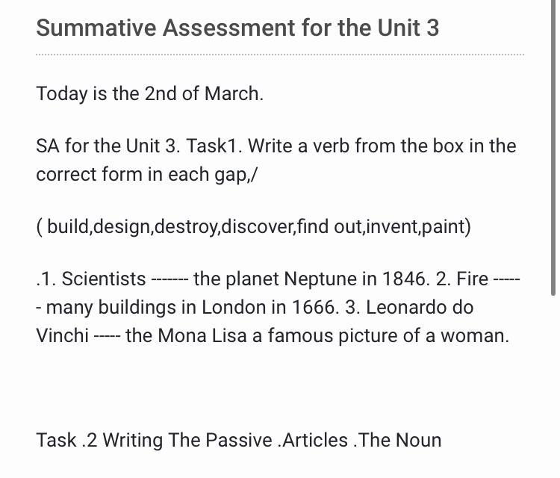The height and width of the screenshot is (478, 560).
Task: Click the dashed gap right after 'Fire'
Action: tap(505, 279)
